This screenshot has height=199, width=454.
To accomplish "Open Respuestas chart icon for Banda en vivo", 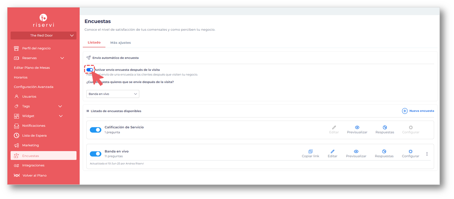I will click(x=384, y=152).
